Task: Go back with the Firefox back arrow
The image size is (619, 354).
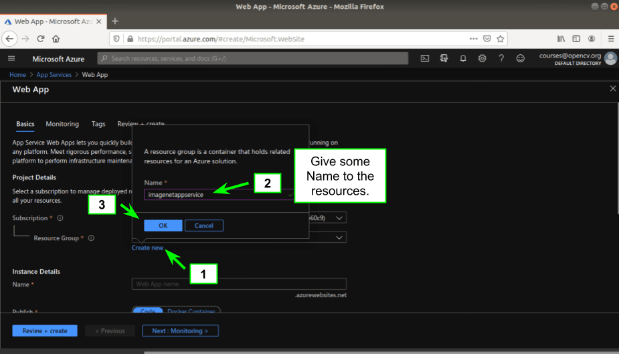Action: click(9, 39)
